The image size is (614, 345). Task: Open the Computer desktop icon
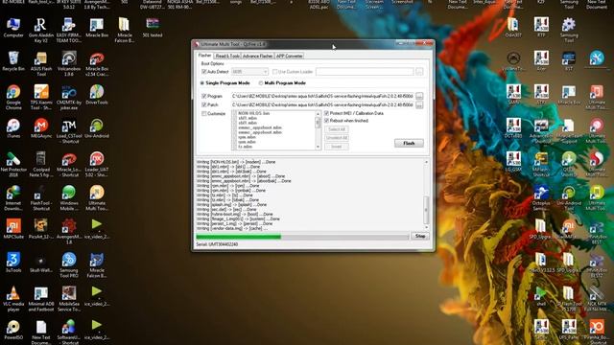(13, 28)
